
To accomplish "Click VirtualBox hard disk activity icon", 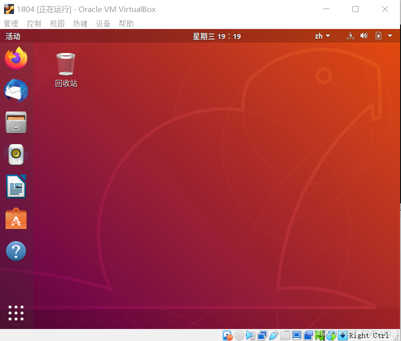I will pos(228,335).
